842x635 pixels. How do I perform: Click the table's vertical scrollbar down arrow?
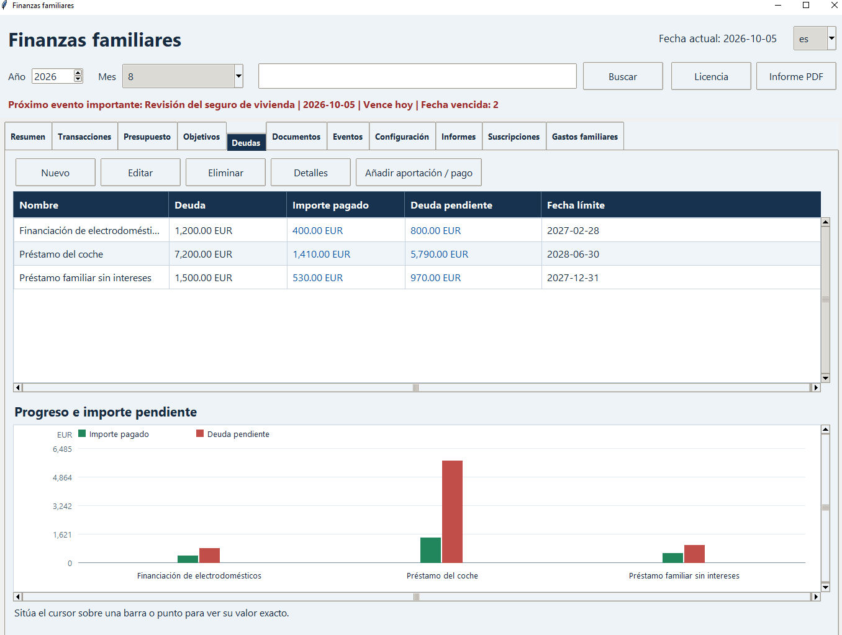pyautogui.click(x=825, y=378)
